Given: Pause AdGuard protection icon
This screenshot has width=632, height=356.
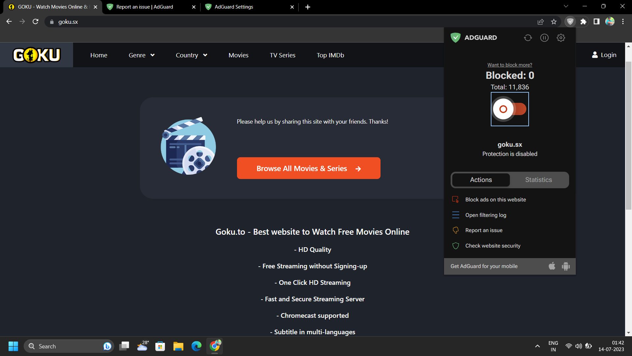Looking at the screenshot, I should pyautogui.click(x=544, y=38).
